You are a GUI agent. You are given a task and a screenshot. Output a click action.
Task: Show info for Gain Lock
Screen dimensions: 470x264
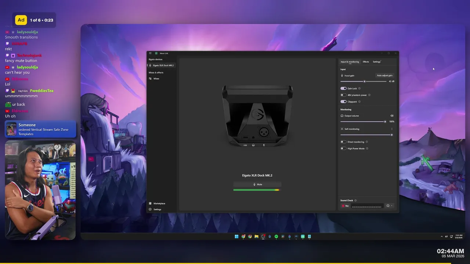tap(359, 88)
